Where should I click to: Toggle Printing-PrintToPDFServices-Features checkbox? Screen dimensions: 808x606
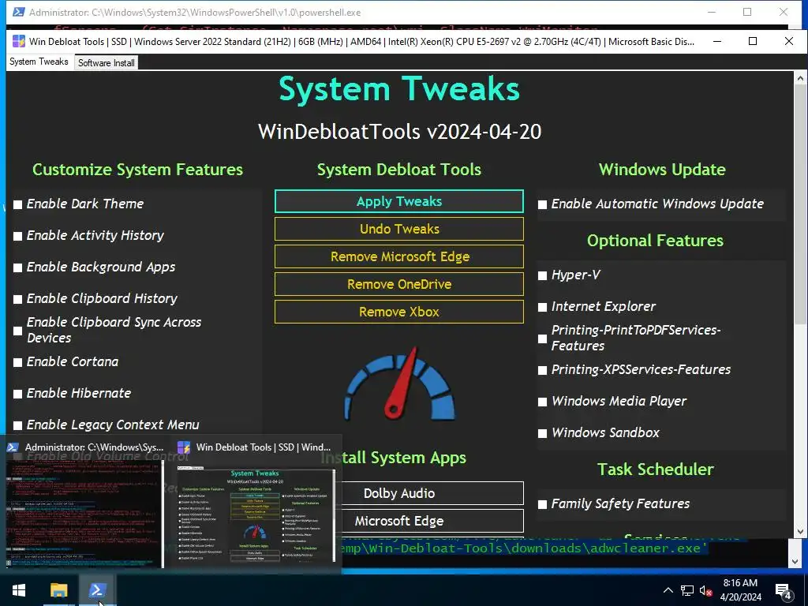coord(542,339)
